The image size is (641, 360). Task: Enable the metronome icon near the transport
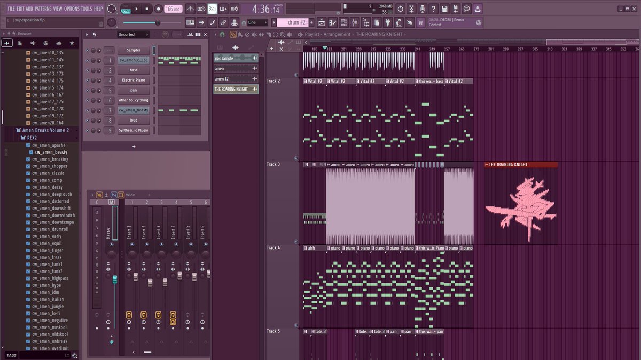pos(190,9)
